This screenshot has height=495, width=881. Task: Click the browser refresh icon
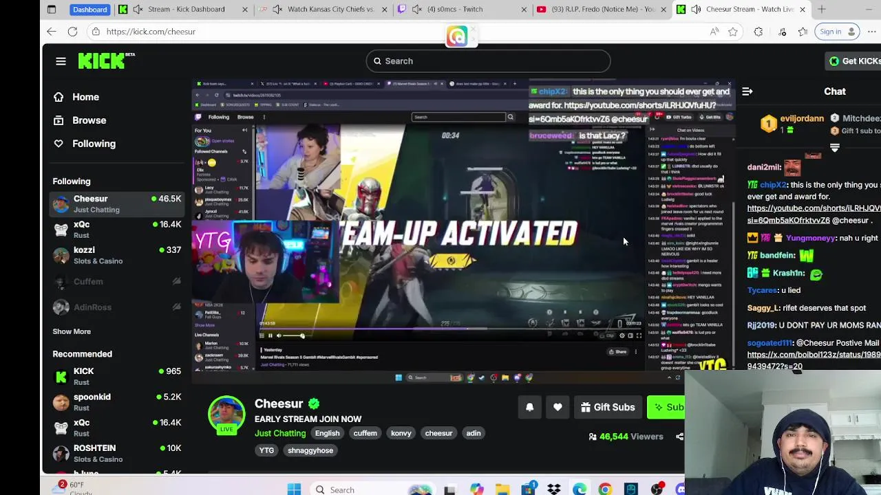click(x=72, y=32)
